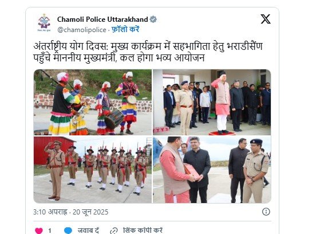This screenshot has height=234, width=320.
Task: Click the blue reply bubble icon
Action: (68, 231)
